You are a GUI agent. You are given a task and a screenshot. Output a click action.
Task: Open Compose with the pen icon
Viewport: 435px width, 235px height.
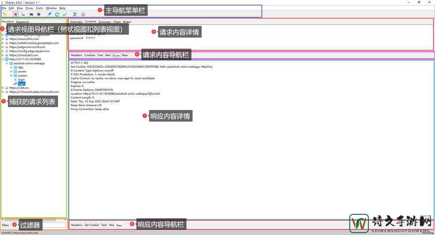tap(49, 14)
